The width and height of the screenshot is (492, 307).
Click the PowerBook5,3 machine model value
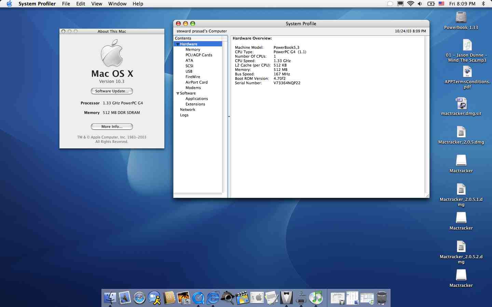[286, 47]
